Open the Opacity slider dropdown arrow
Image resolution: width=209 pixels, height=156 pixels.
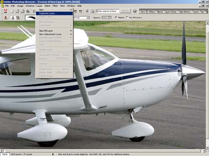(x=110, y=17)
